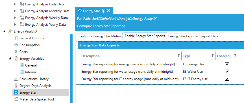Click the Consumption meter icon
The height and width of the screenshot is (103, 244).
pos(16,45)
